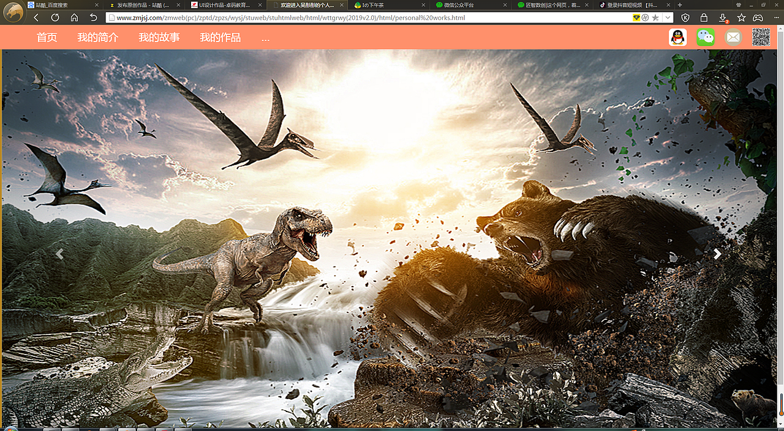Expand the address bar dropdown arrow
The image size is (784, 431).
coord(668,18)
